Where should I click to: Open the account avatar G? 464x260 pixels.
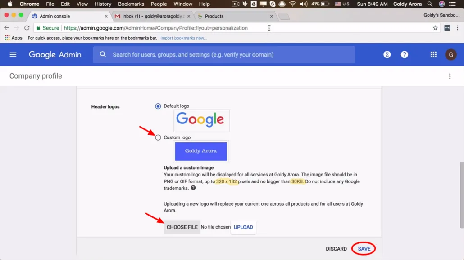pyautogui.click(x=451, y=55)
